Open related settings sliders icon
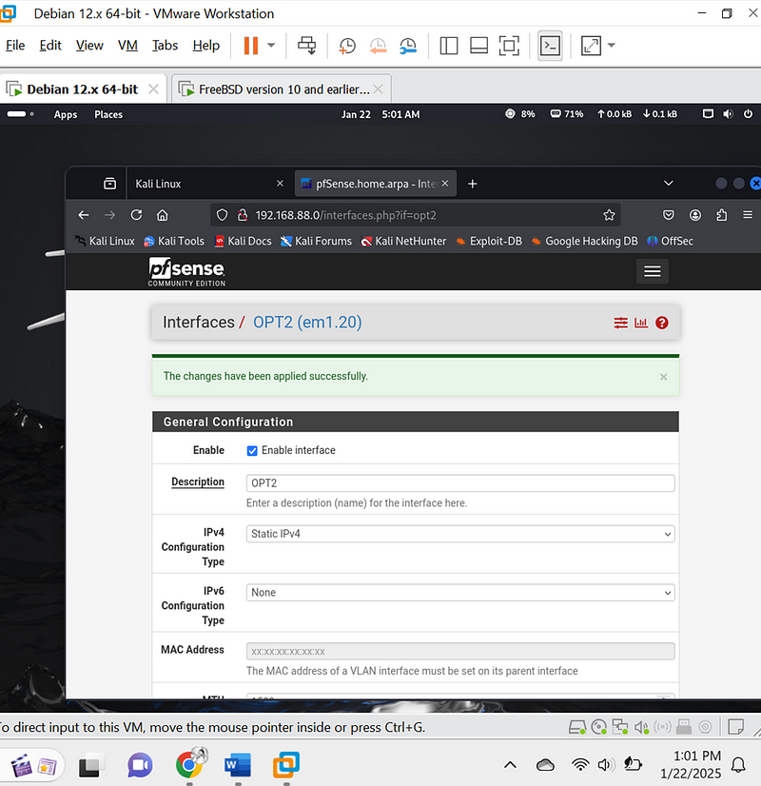This screenshot has height=786, width=761. click(621, 323)
